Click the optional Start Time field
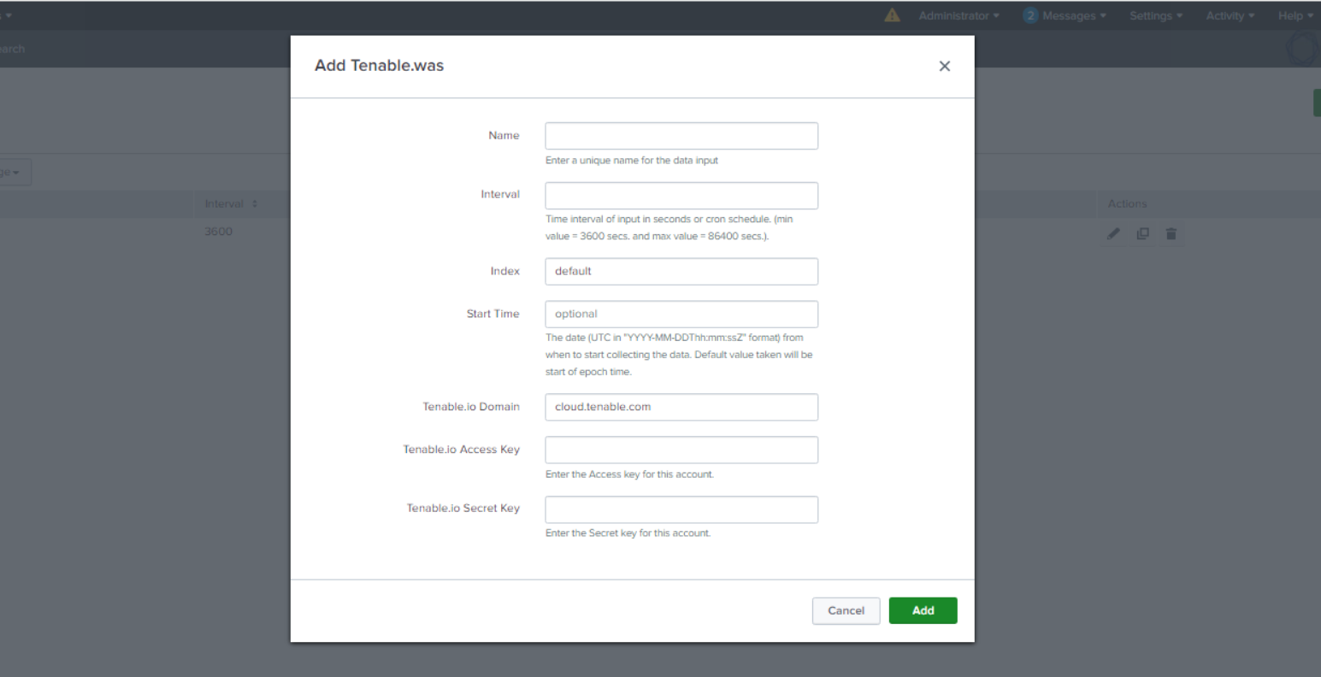 coord(681,314)
